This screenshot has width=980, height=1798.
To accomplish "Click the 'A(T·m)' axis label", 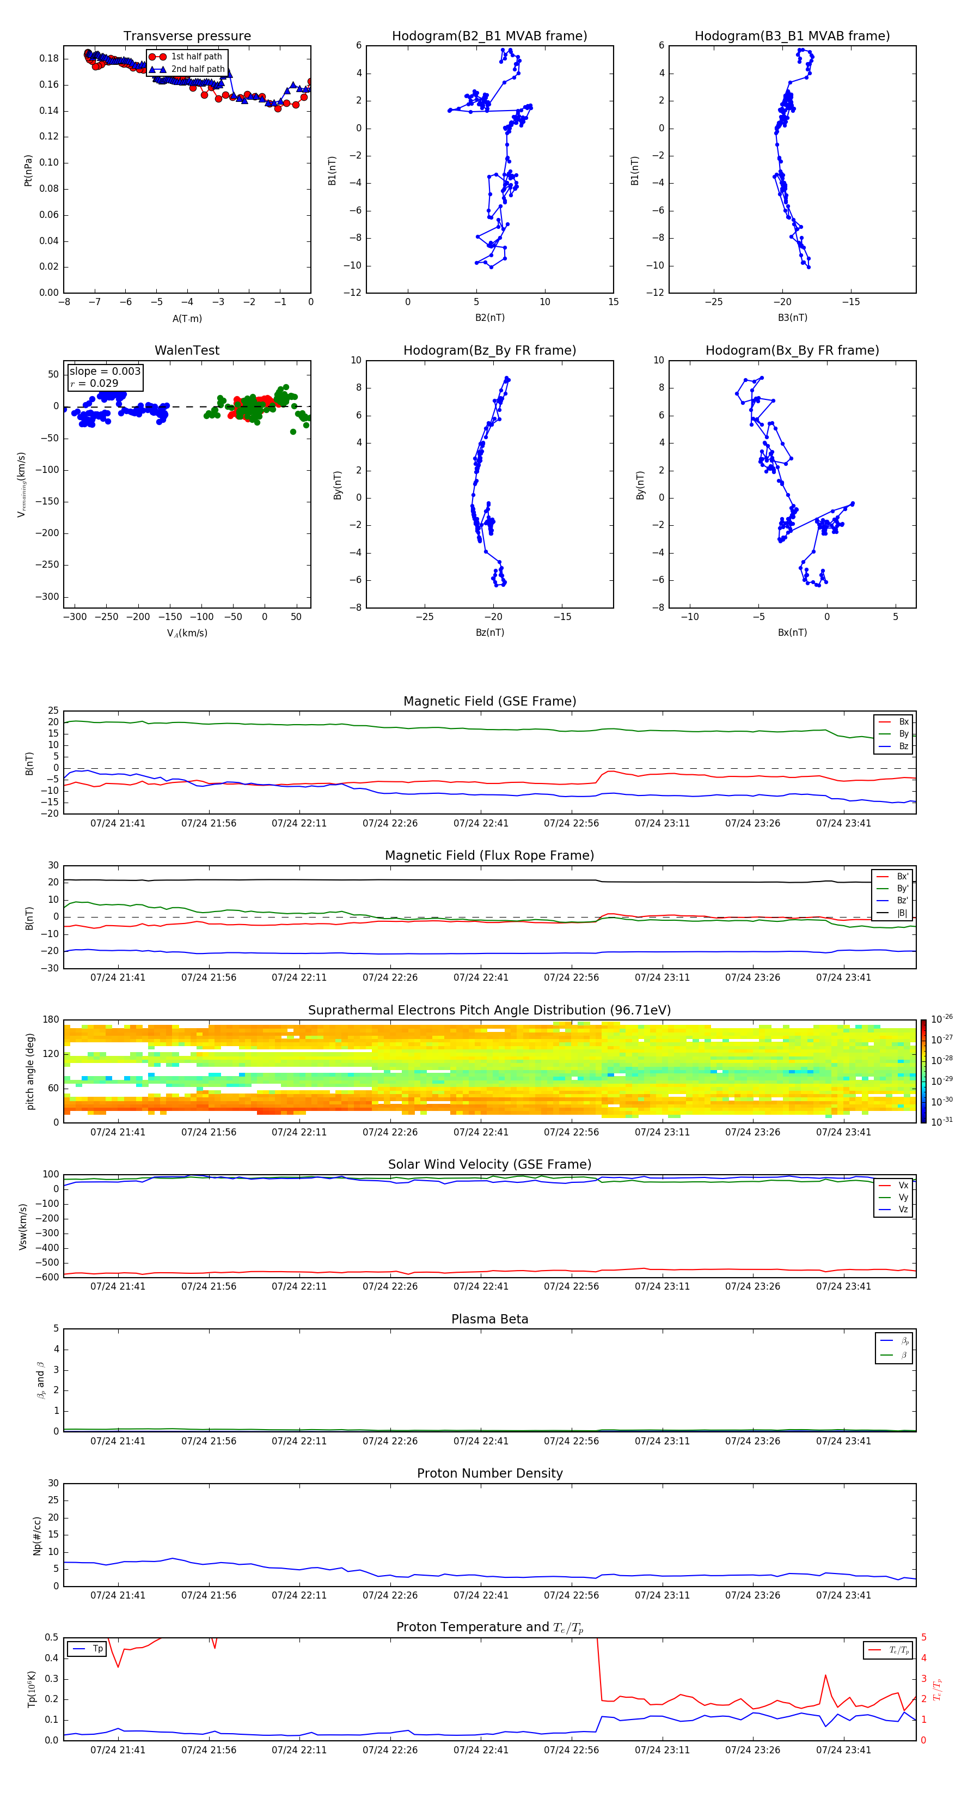I will tap(187, 319).
